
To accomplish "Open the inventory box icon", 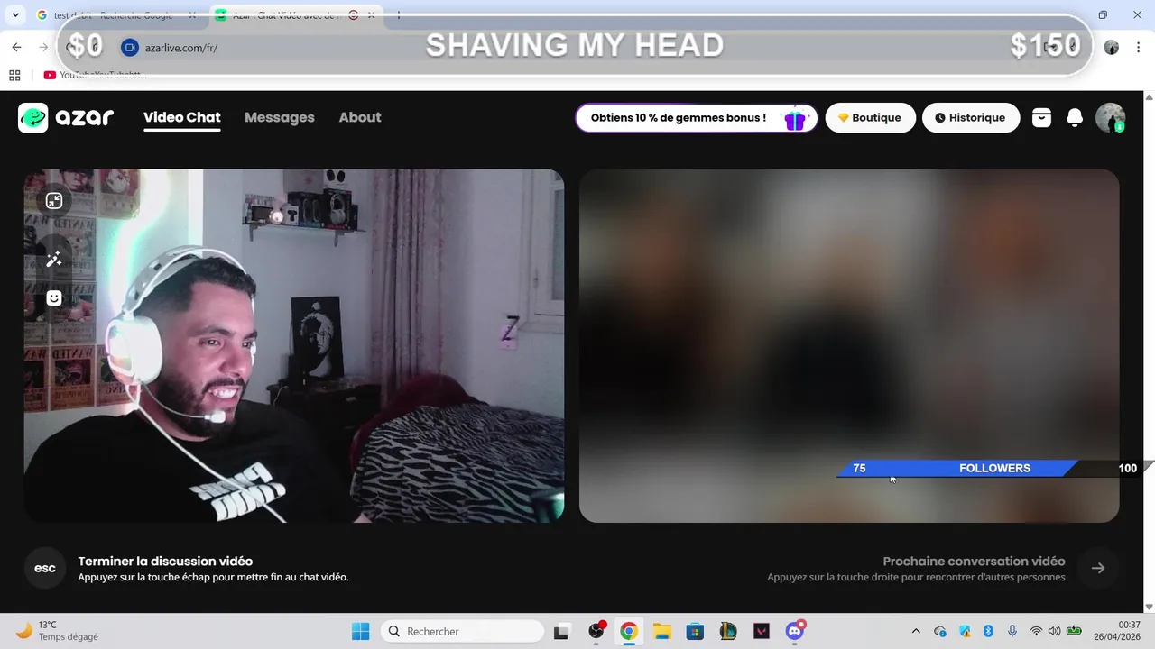I will coord(1041,118).
